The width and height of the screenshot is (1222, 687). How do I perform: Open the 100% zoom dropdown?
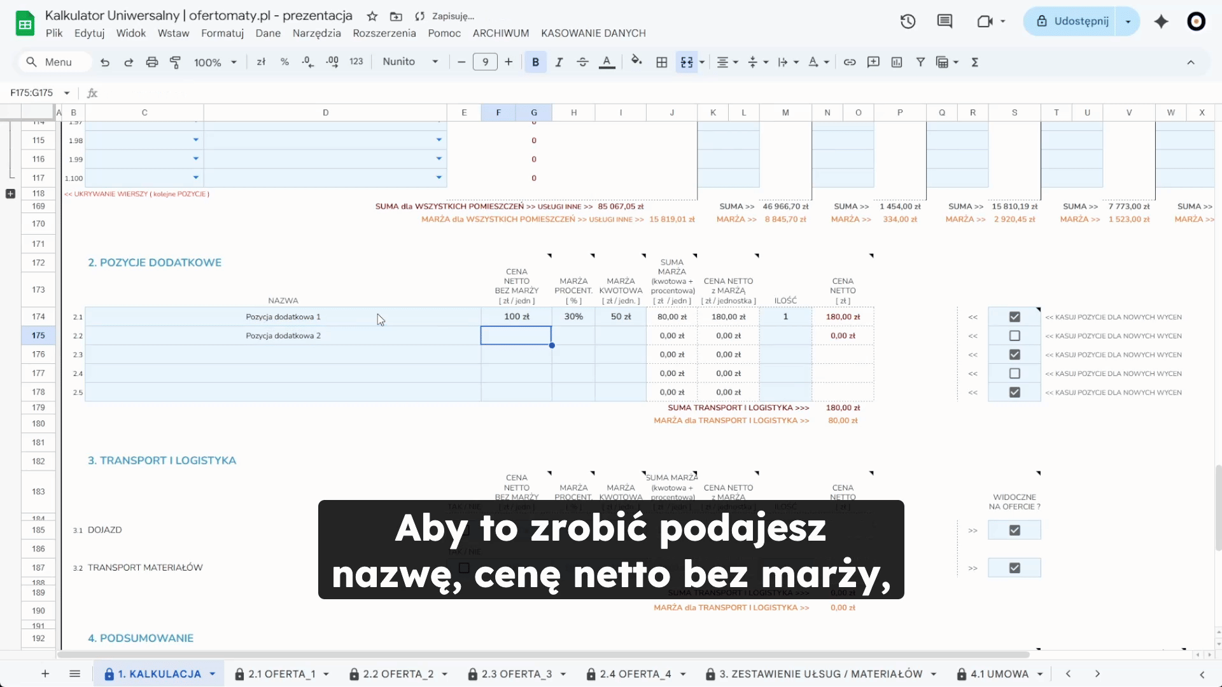(215, 62)
